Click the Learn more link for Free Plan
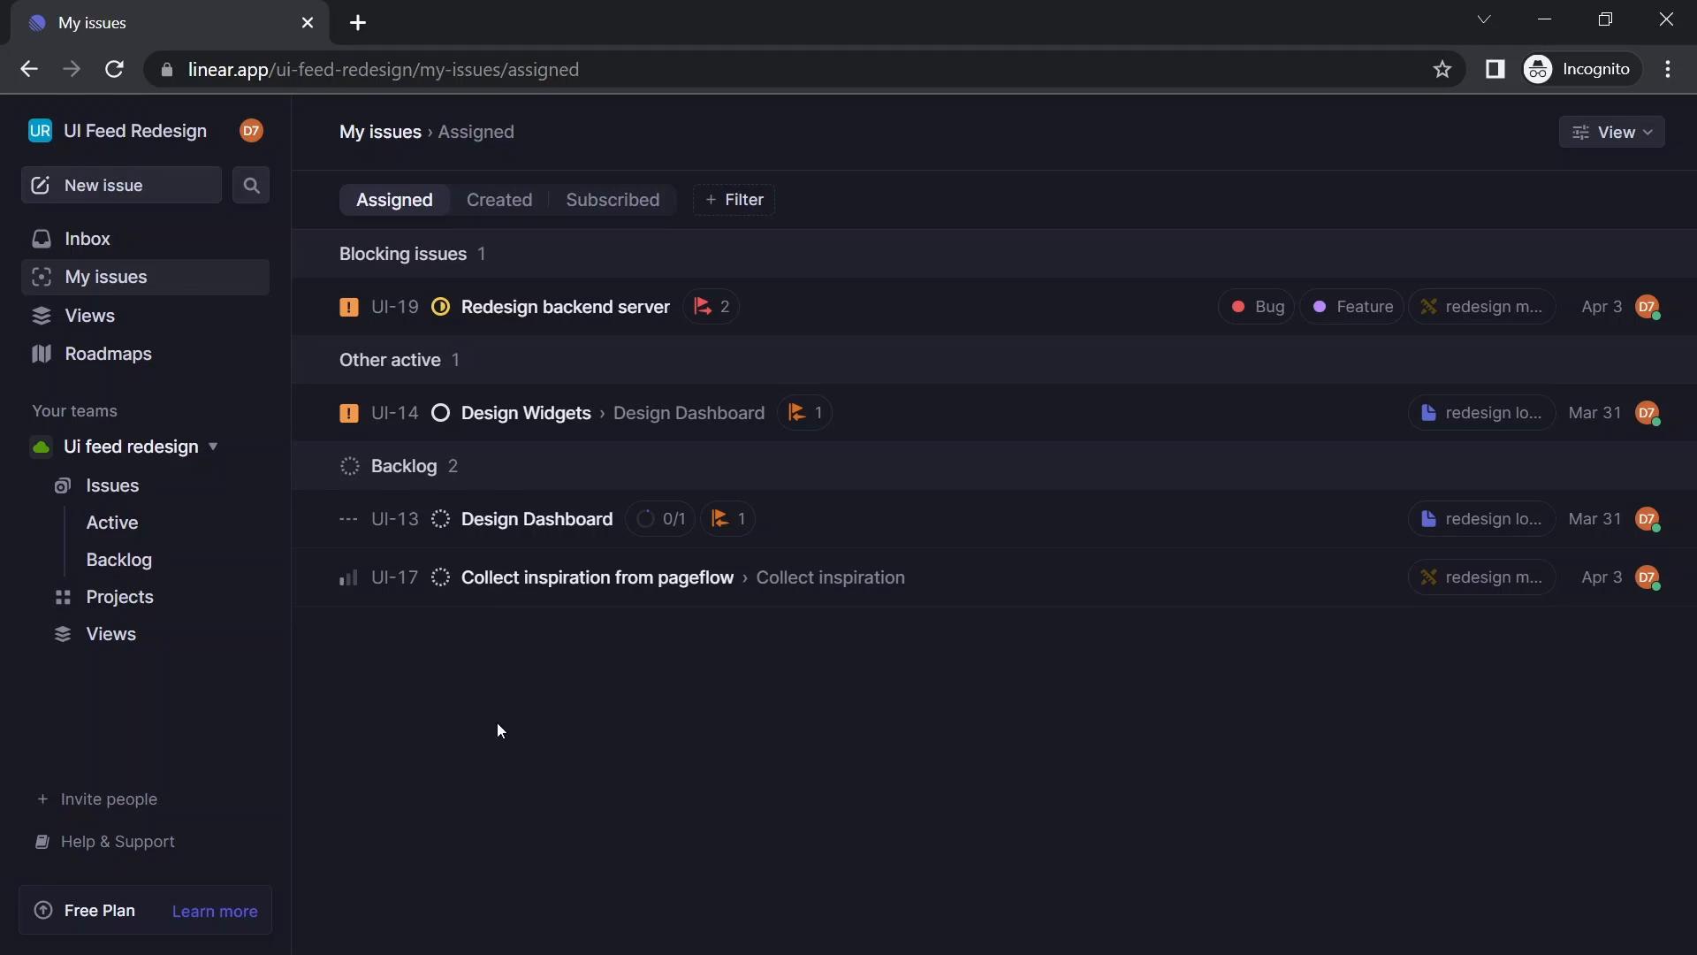 215,910
